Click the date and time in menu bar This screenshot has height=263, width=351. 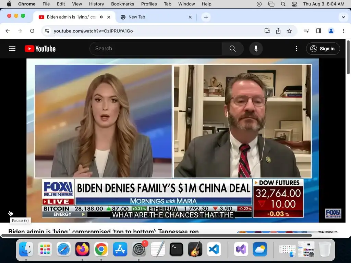tap(324, 4)
